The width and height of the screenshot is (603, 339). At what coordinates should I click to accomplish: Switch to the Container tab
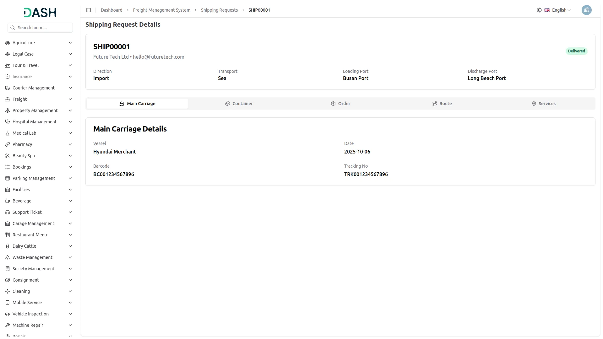point(239,104)
